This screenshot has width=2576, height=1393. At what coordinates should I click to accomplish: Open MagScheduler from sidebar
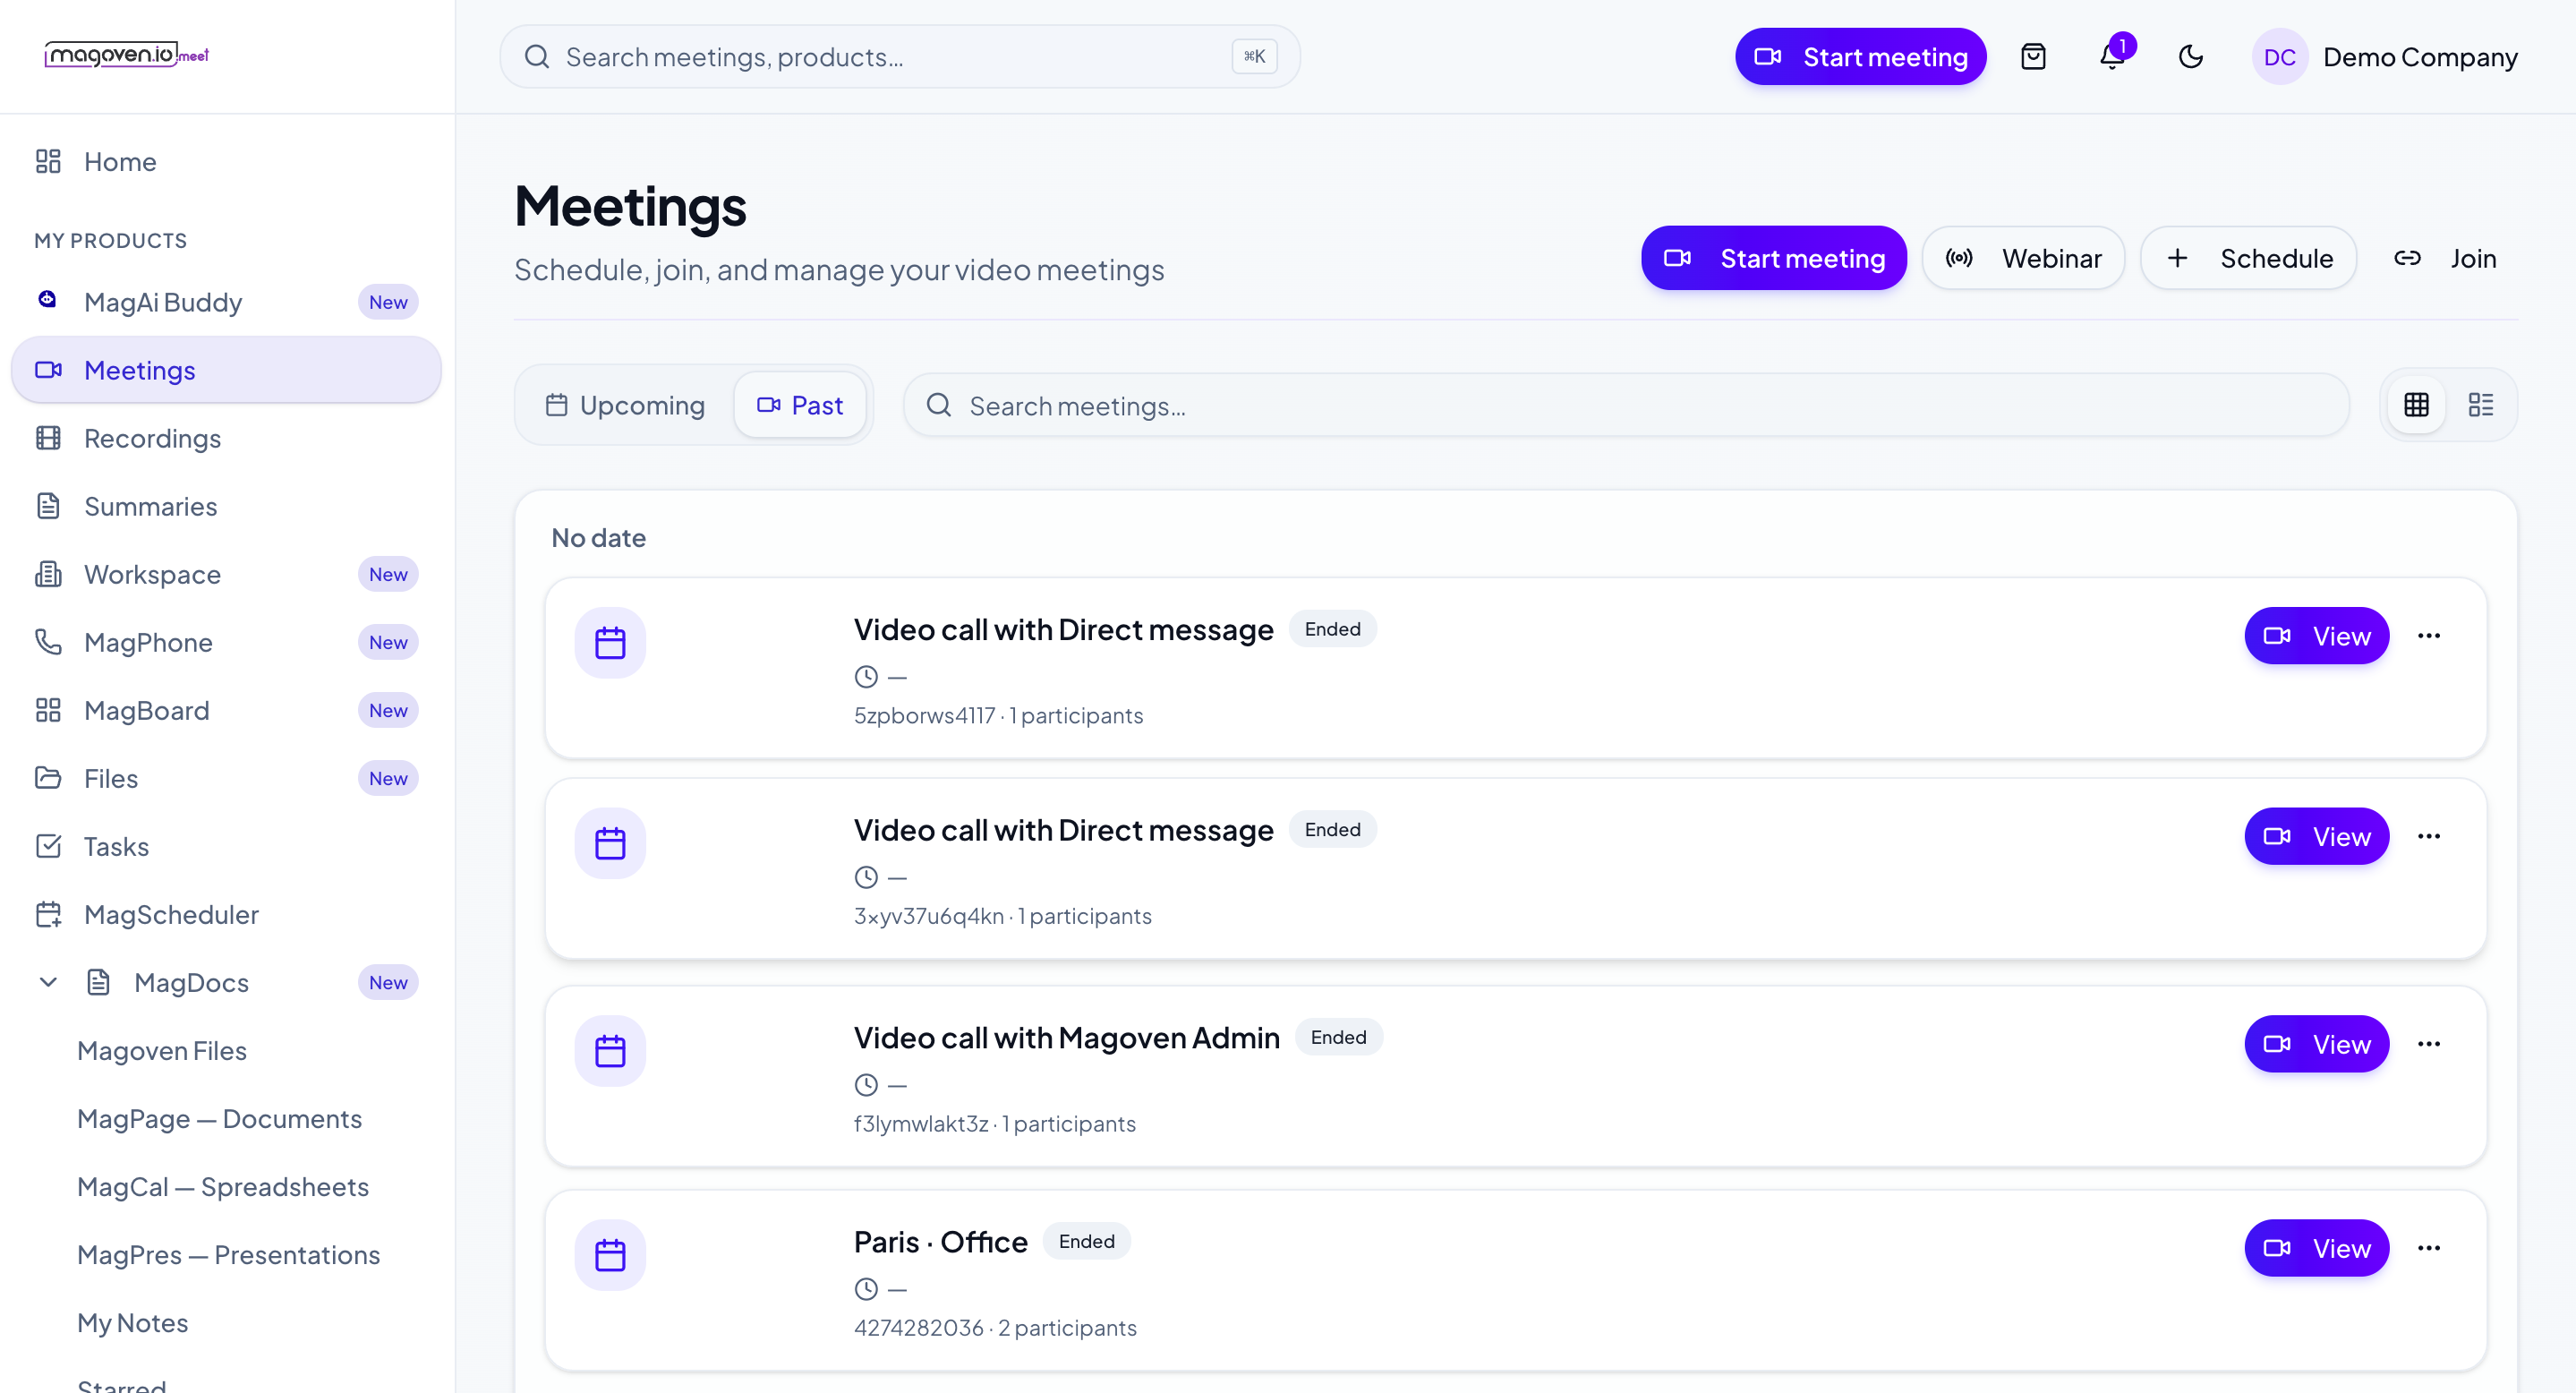click(x=226, y=914)
